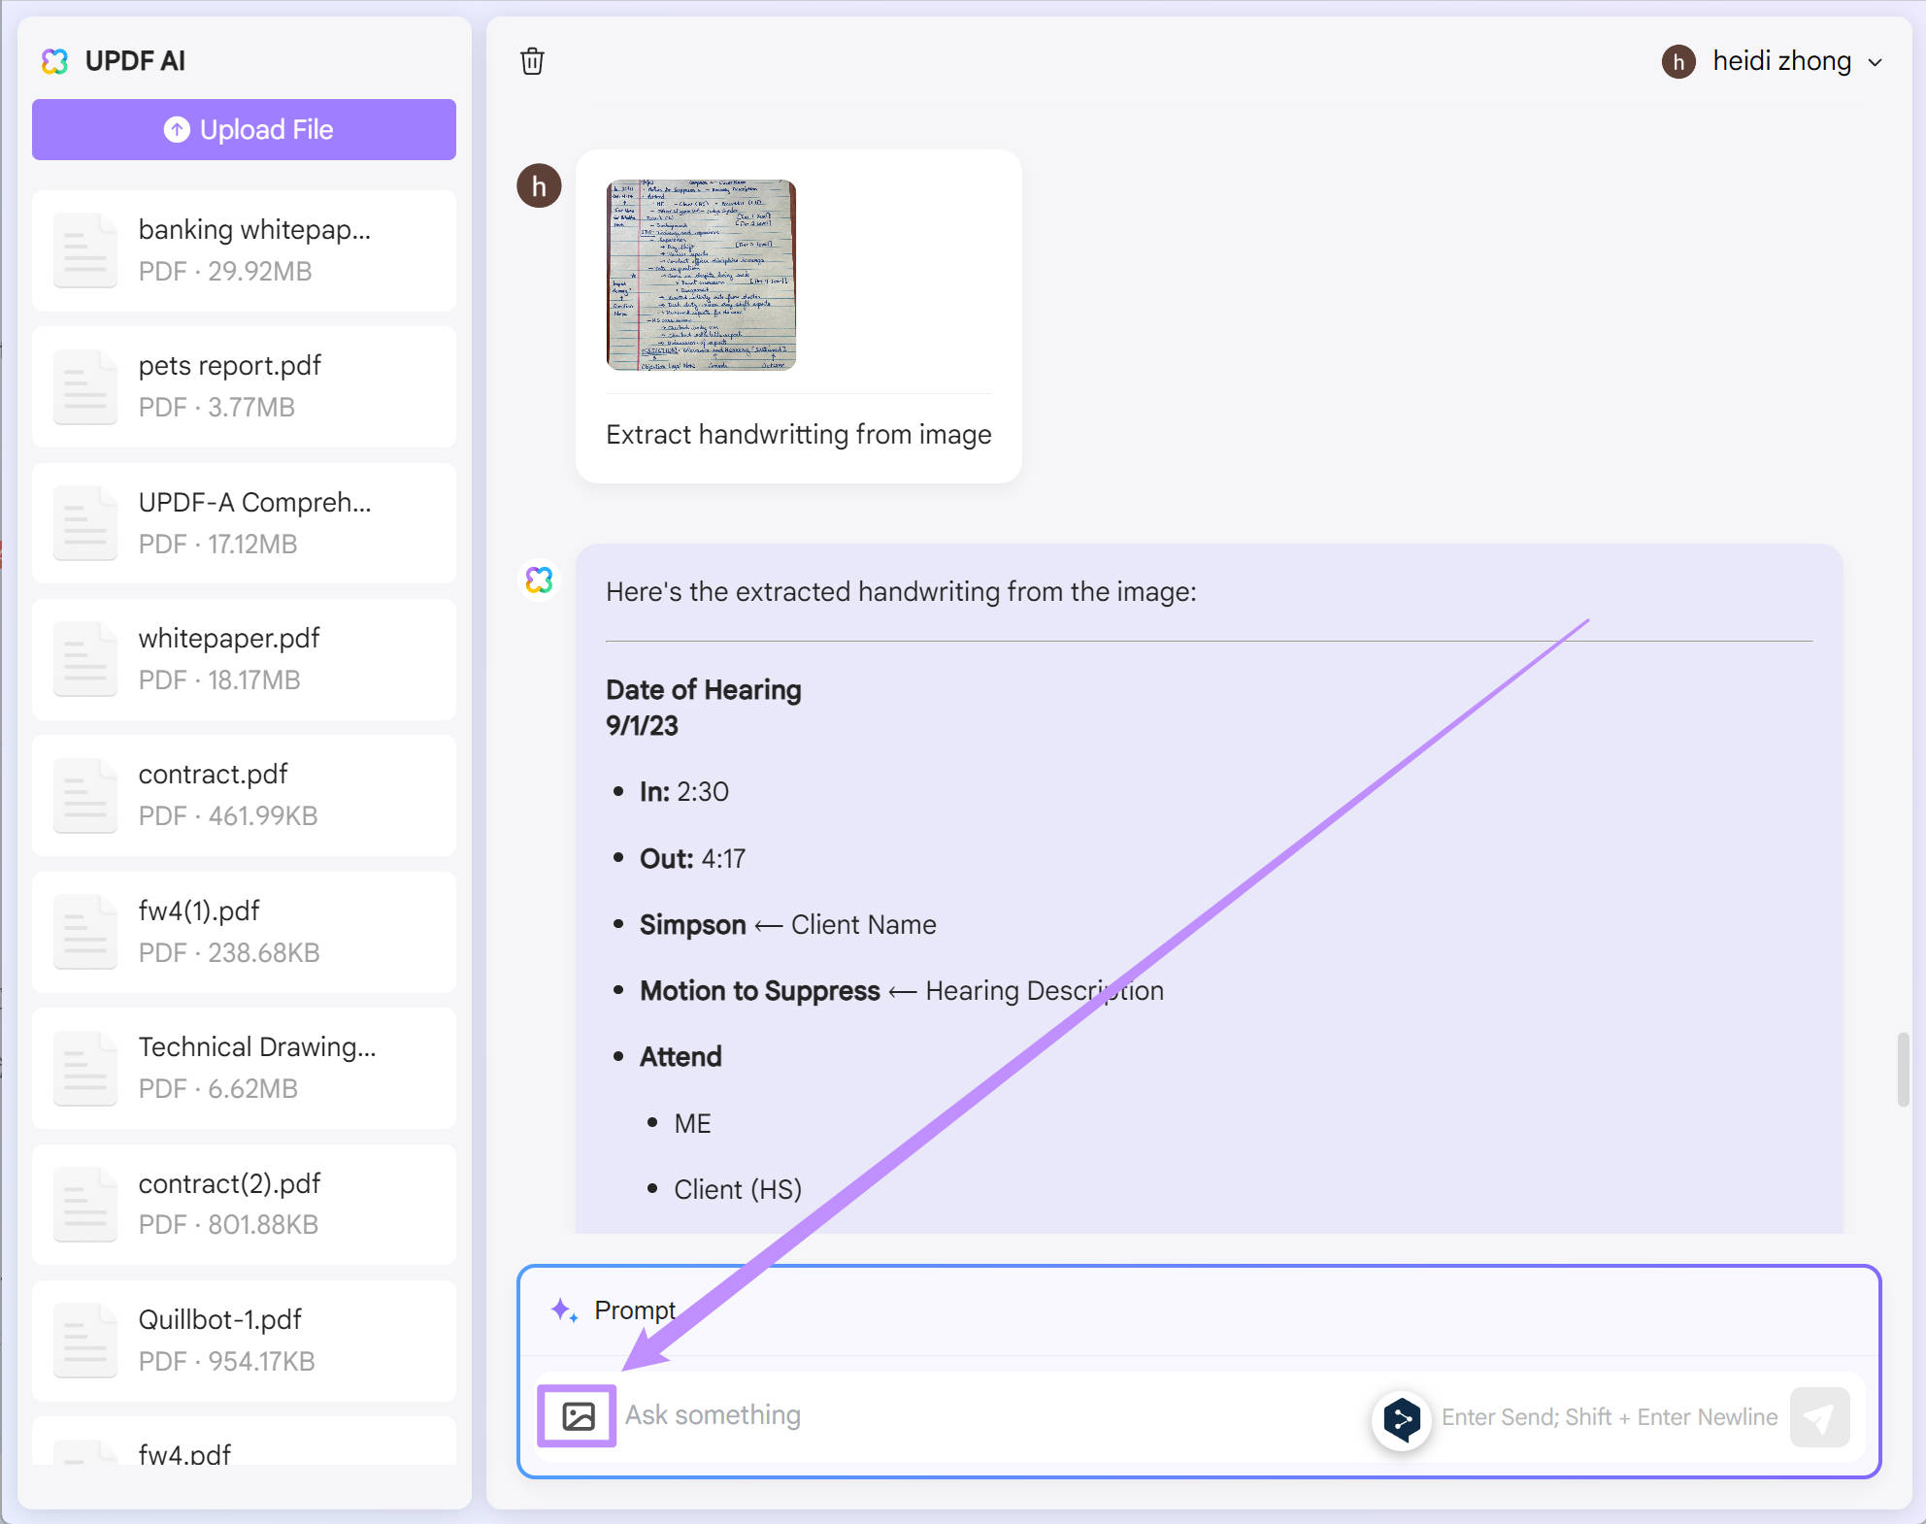Click the chat vertical scrollbar
The height and width of the screenshot is (1524, 1926).
coord(1903,1069)
